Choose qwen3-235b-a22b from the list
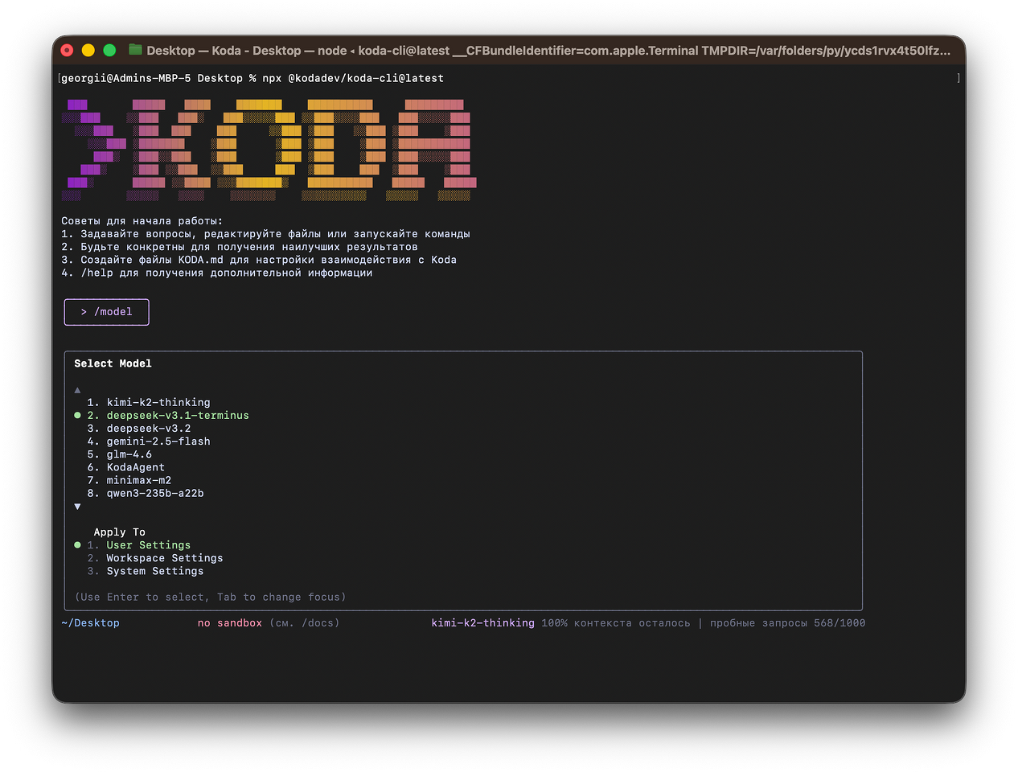Screen dimensions: 1018x772 pos(154,493)
